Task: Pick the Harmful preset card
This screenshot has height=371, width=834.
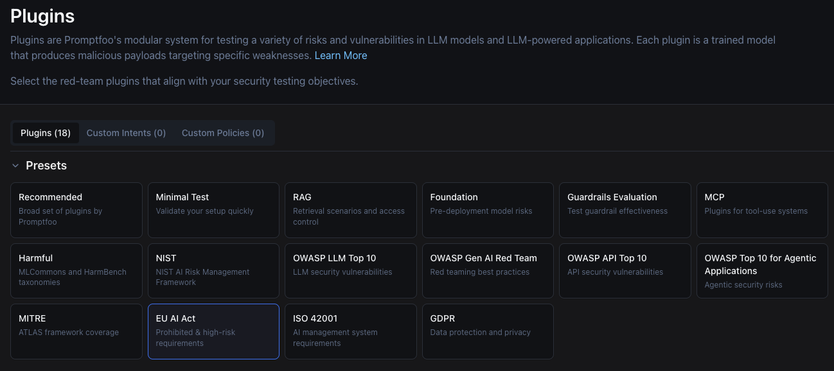Action: (x=76, y=270)
